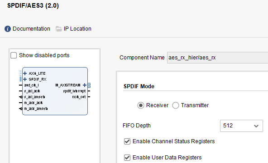Open the FIFO Depth 512 dropdown
Viewport: 268px width, 163px height.
click(241, 126)
